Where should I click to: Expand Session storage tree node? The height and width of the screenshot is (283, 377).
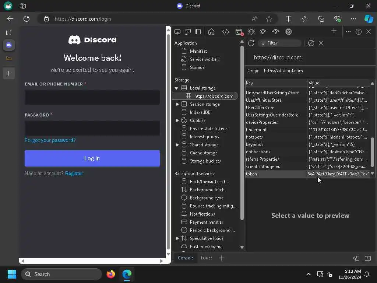[x=177, y=104]
